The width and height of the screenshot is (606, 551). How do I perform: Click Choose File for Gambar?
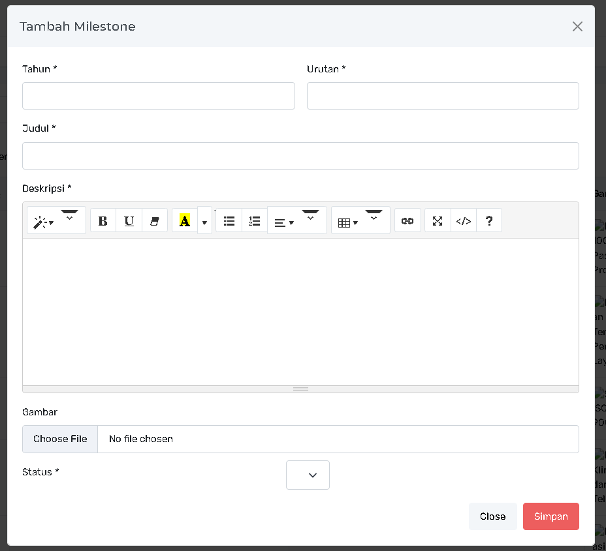coord(60,439)
